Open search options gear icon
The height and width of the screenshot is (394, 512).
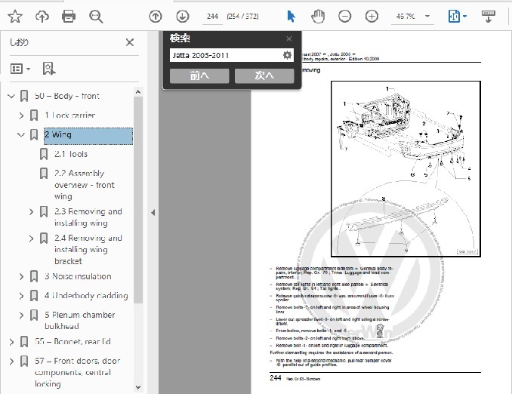click(x=287, y=55)
